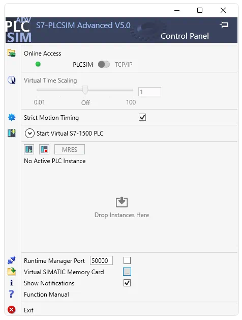Click the Virtual SIMATIC Memory Card folder icon

(12, 272)
